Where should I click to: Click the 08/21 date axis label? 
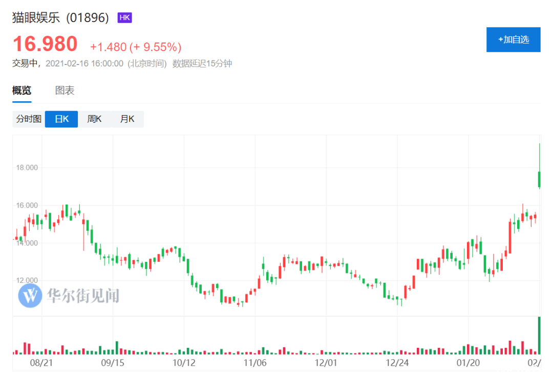tap(41, 363)
